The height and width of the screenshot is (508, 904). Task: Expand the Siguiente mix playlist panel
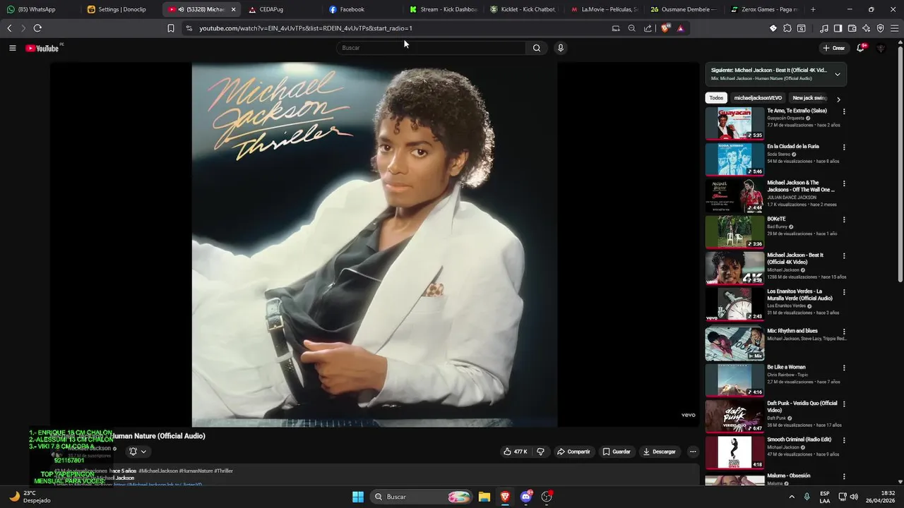[x=838, y=74]
